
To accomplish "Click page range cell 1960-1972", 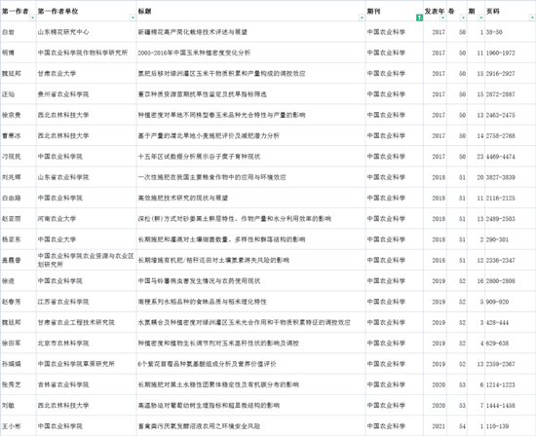I will (x=510, y=53).
